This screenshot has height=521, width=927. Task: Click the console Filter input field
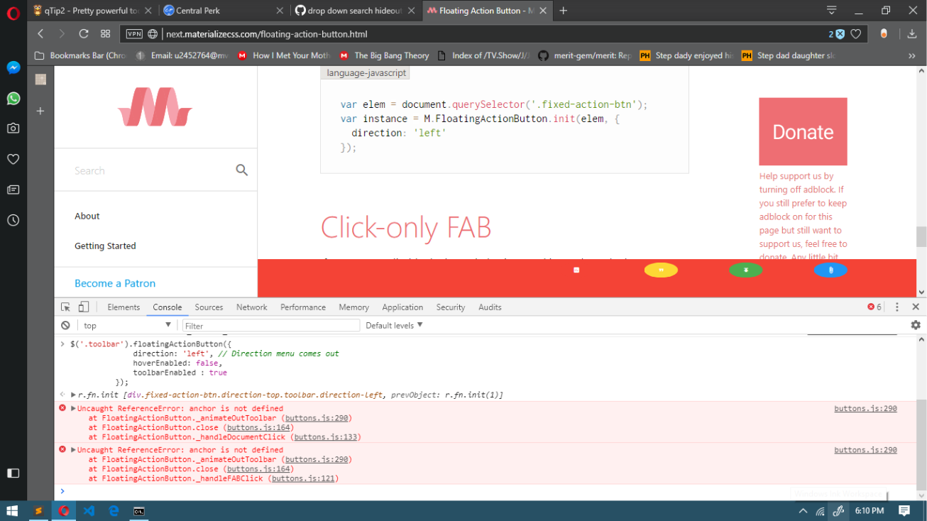270,324
